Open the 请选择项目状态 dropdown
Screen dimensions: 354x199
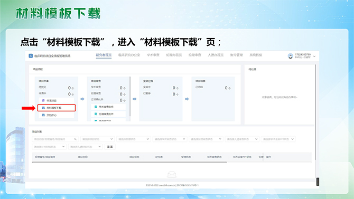pyautogui.click(x=98, y=139)
